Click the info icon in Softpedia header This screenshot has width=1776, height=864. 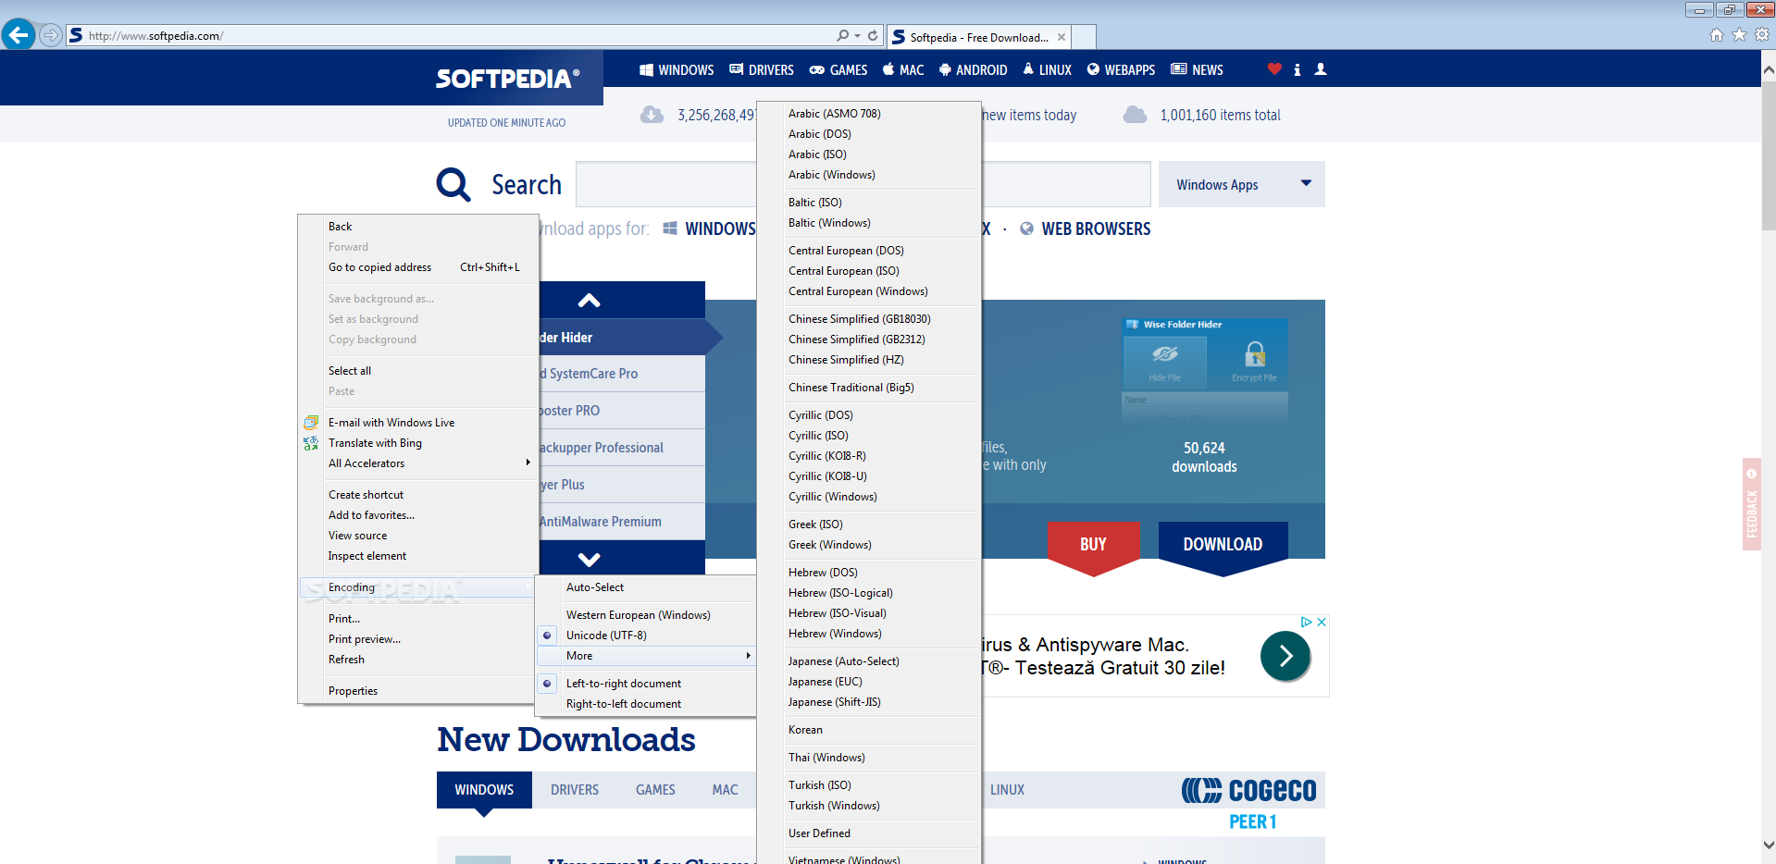1298,69
